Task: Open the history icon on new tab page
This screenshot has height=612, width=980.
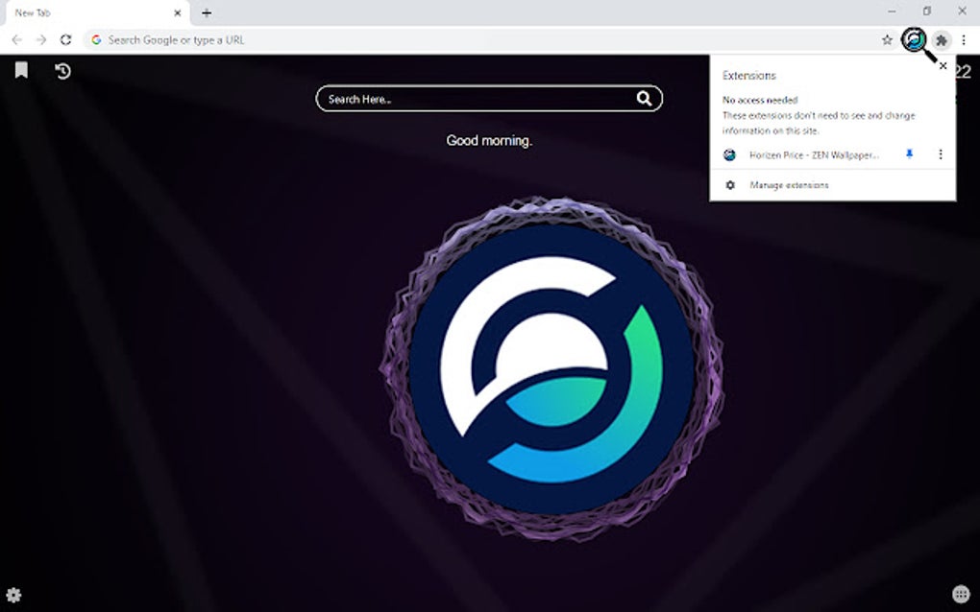Action: pyautogui.click(x=62, y=71)
